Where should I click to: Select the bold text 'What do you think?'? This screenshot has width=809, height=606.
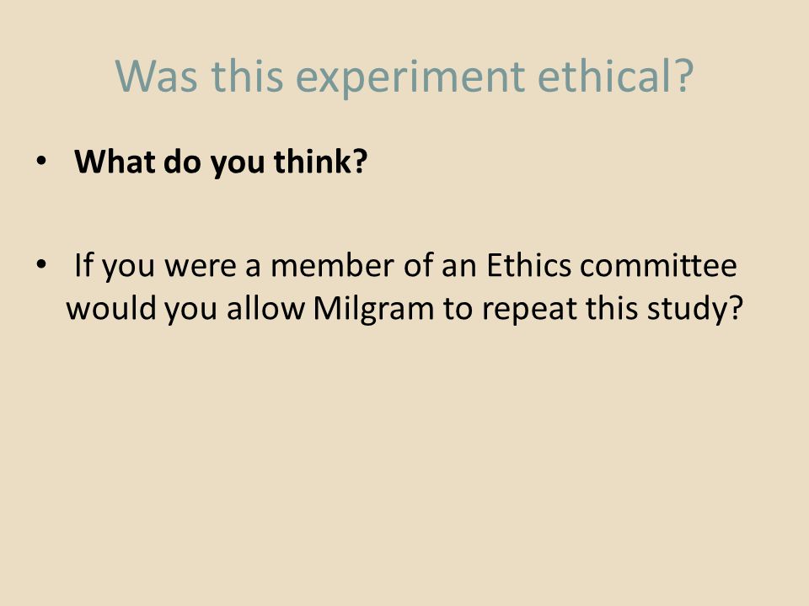pyautogui.click(x=221, y=162)
